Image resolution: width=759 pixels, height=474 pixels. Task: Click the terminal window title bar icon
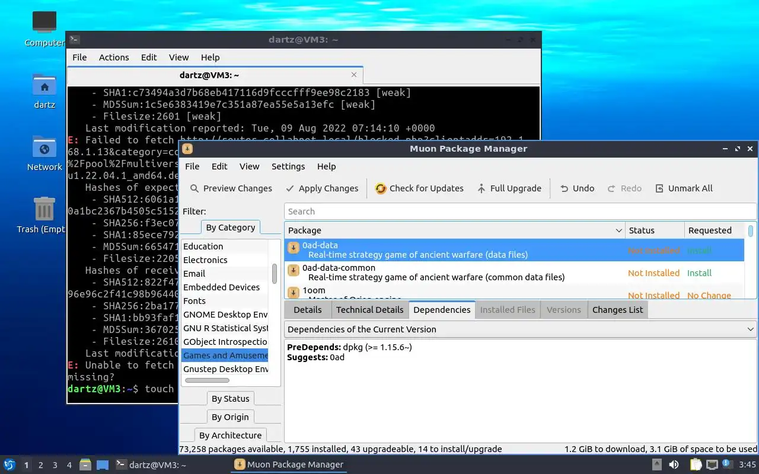click(x=74, y=40)
